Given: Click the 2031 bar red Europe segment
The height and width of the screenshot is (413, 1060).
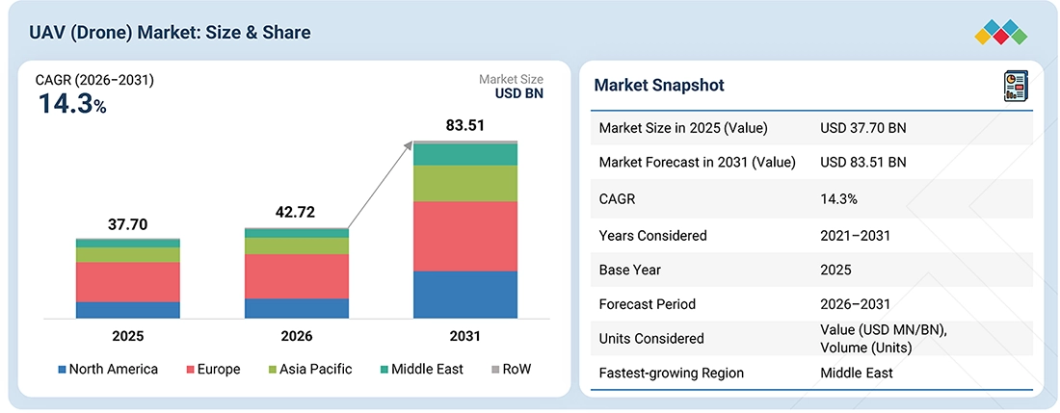Looking at the screenshot, I should (x=465, y=236).
